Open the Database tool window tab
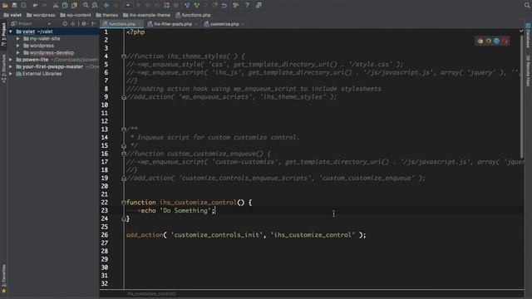The image size is (532, 299). tap(528, 36)
